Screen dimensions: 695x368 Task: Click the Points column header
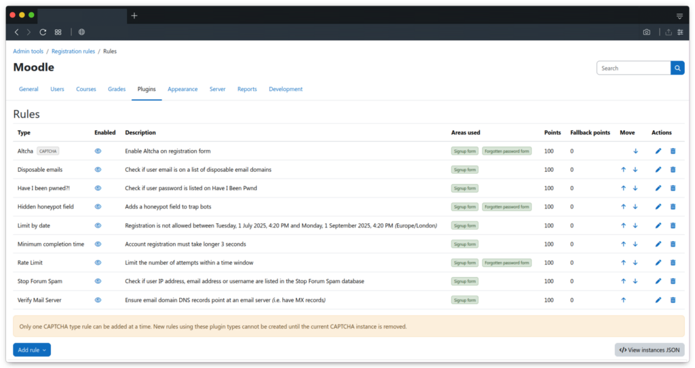[x=552, y=132]
